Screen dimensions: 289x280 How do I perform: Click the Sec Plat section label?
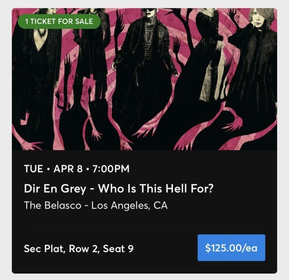click(x=44, y=248)
